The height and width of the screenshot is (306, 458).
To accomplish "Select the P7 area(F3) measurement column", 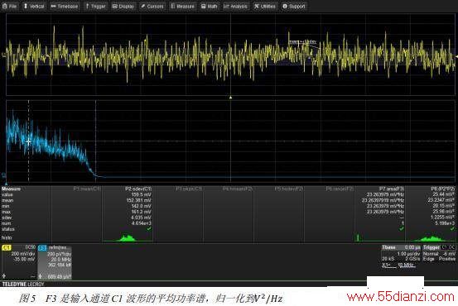I will coord(379,214).
